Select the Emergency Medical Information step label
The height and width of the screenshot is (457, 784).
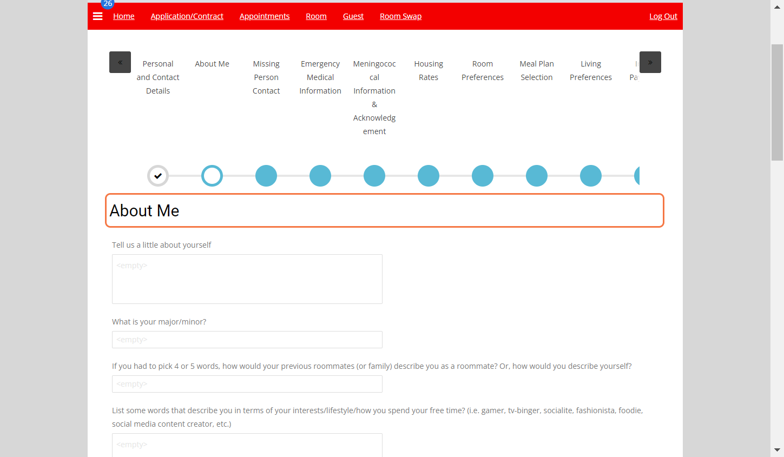(x=320, y=77)
